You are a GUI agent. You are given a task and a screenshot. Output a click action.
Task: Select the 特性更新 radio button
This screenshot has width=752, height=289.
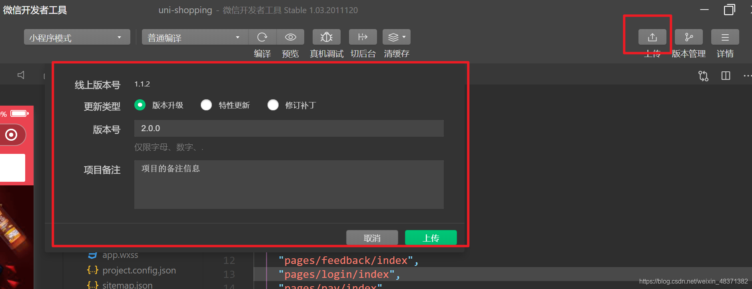pyautogui.click(x=206, y=105)
